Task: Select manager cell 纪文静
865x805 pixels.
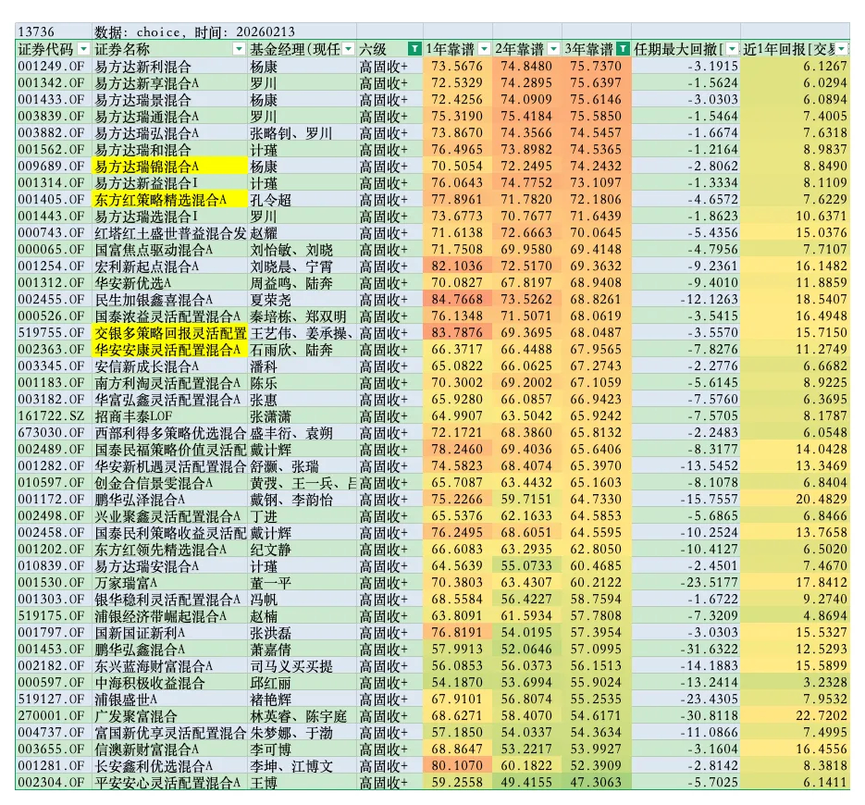Action: [x=302, y=550]
